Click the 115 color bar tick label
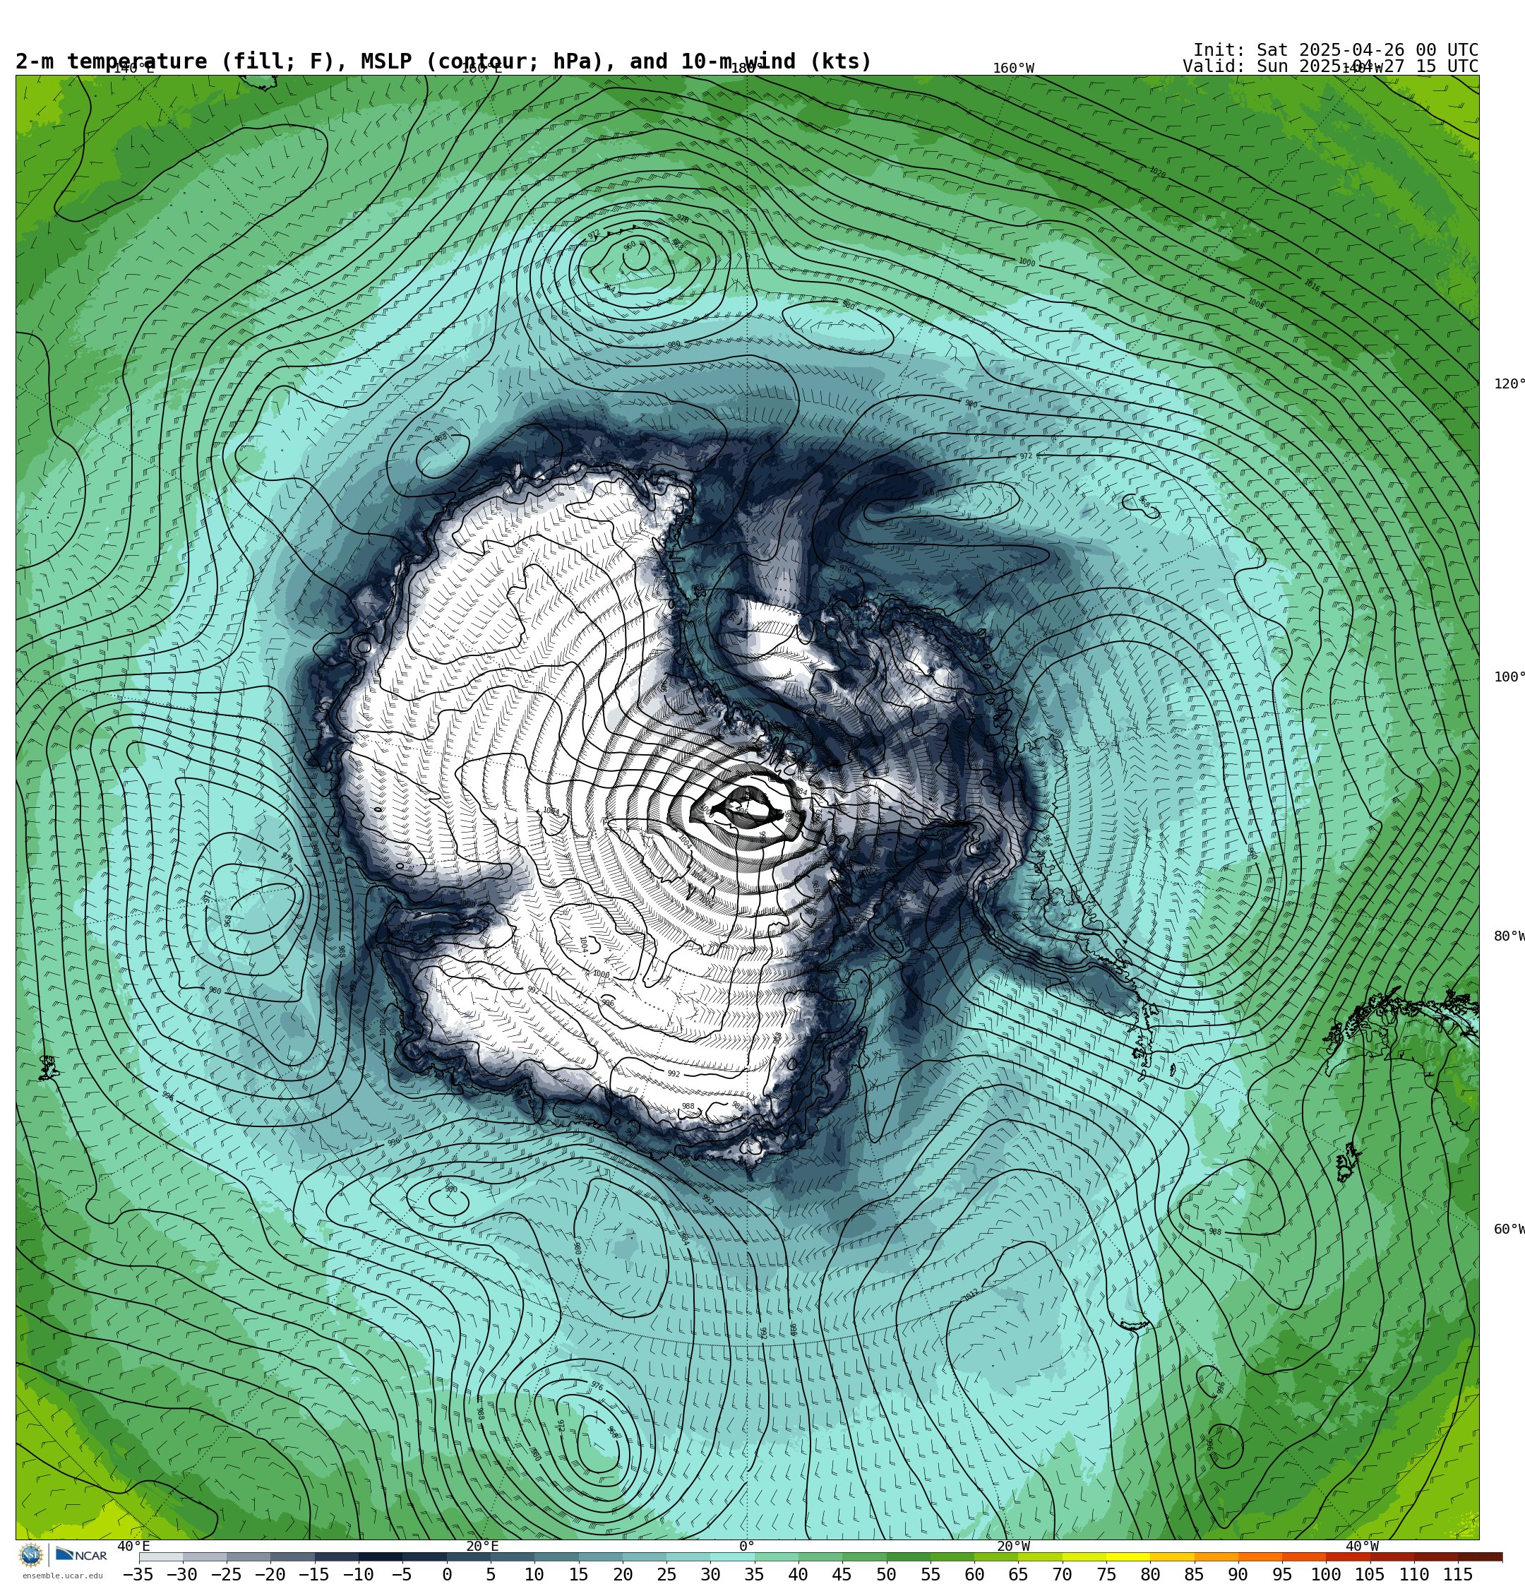Image resolution: width=1525 pixels, height=1584 pixels. click(x=1458, y=1574)
